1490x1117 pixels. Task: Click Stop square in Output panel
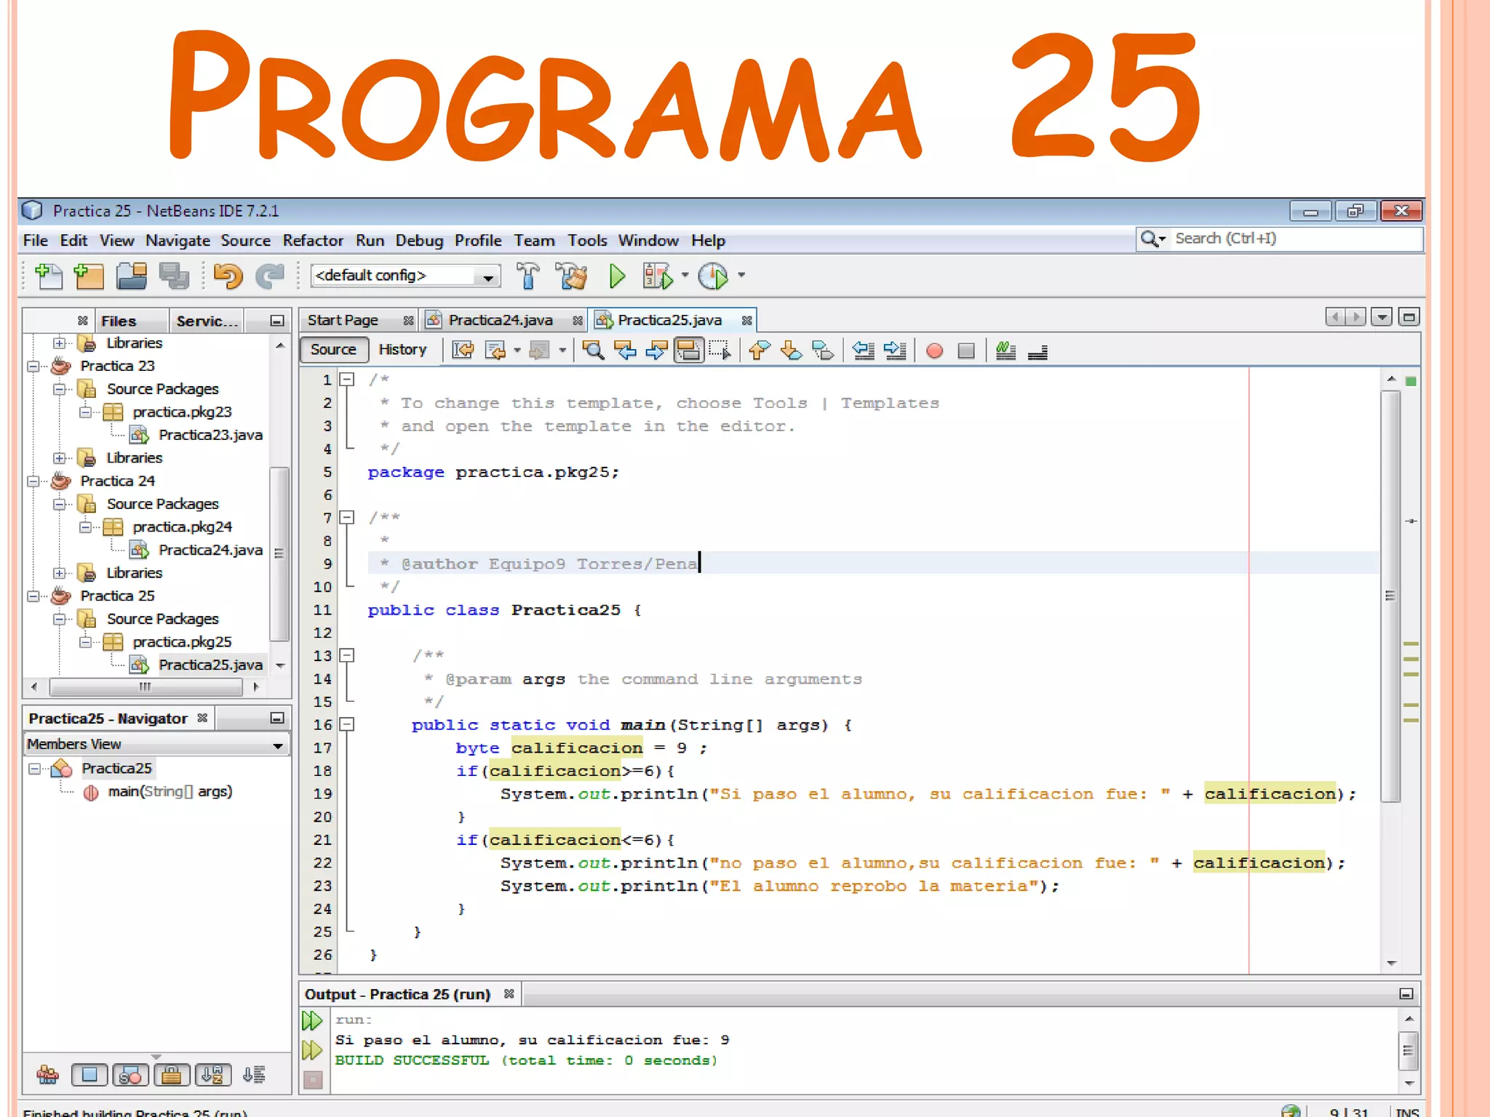click(x=313, y=1080)
